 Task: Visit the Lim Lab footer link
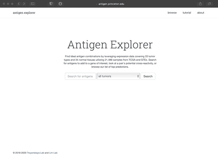53,153
